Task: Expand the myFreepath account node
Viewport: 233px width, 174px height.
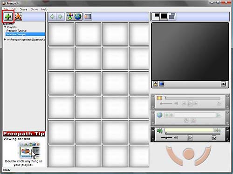Action: click(x=5, y=40)
